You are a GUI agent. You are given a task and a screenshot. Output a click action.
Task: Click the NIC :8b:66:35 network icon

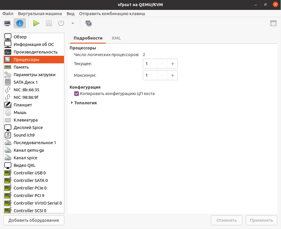click(x=8, y=90)
